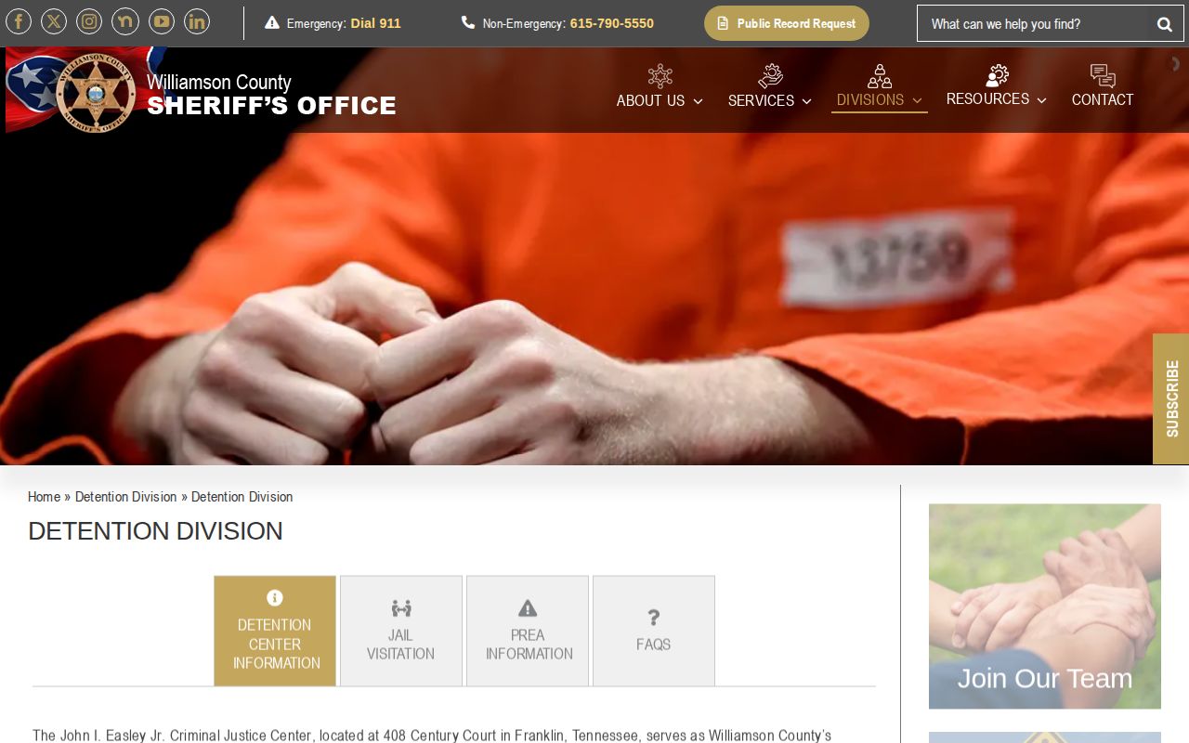The width and height of the screenshot is (1189, 743).
Task: Switch to the PREA Information tab
Action: pos(528,631)
